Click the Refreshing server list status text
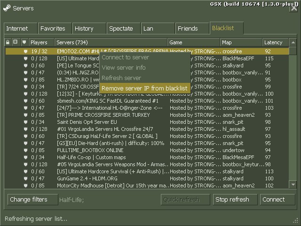Screen dimensions: 301x226 coord(36,218)
